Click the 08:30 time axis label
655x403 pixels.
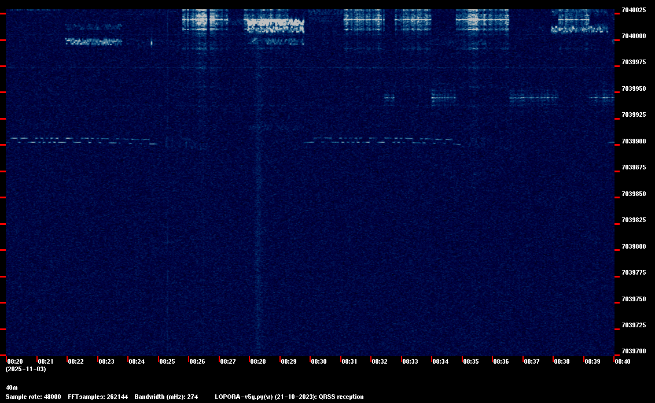(x=319, y=361)
